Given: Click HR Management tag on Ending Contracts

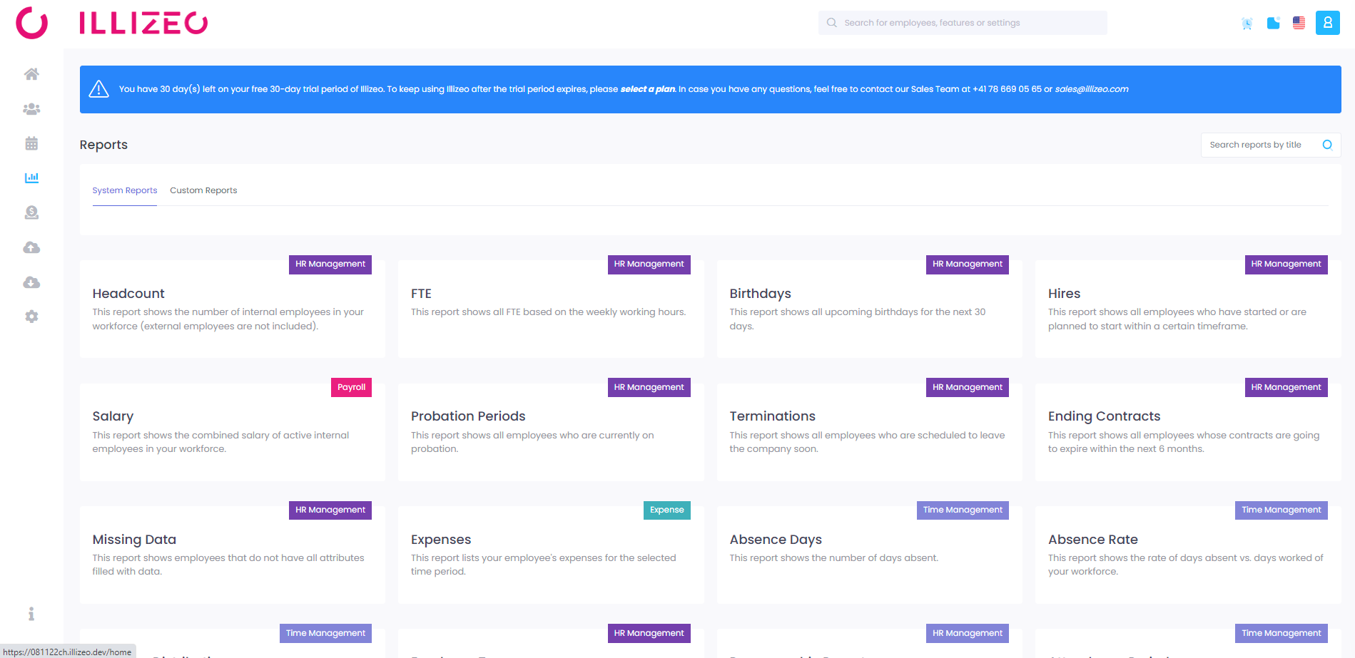Looking at the screenshot, I should (1287, 387).
